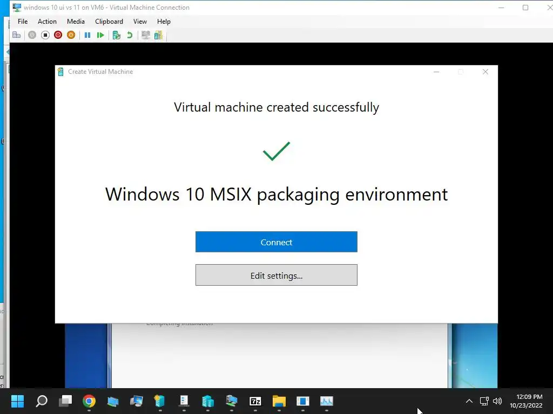The image size is (553, 414).
Task: Click the Ctrl+Alt+Delete toolbar icon
Action: tap(17, 35)
